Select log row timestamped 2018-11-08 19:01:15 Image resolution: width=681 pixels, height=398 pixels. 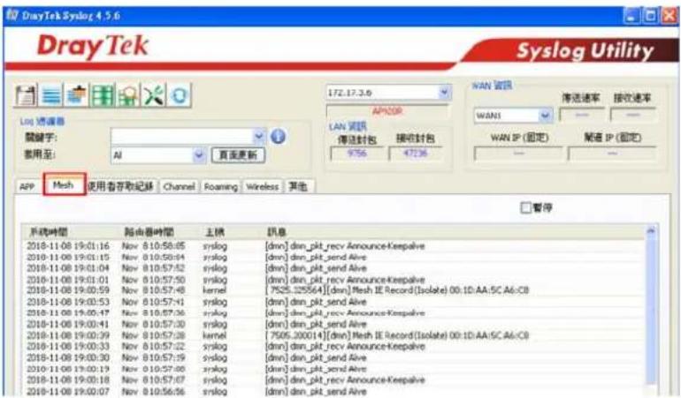(333, 257)
